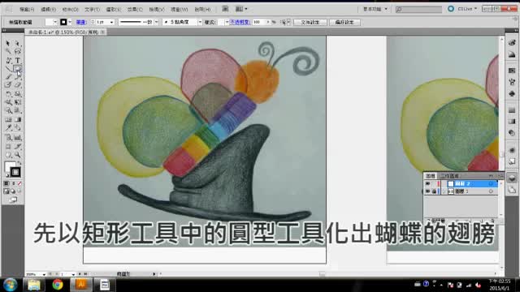520x292 pixels.
Task: Click the 不透明度 opacity link
Action: point(240,22)
